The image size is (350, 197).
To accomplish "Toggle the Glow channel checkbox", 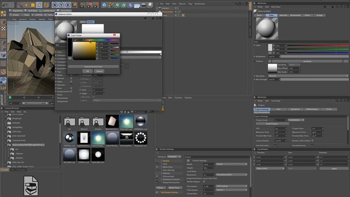I will pos(71,88).
